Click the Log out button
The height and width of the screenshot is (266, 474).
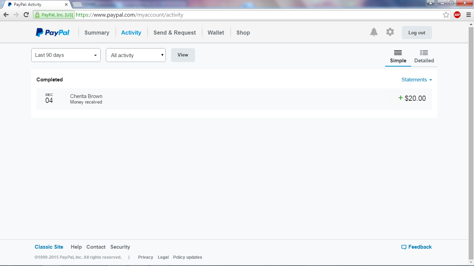click(x=417, y=33)
